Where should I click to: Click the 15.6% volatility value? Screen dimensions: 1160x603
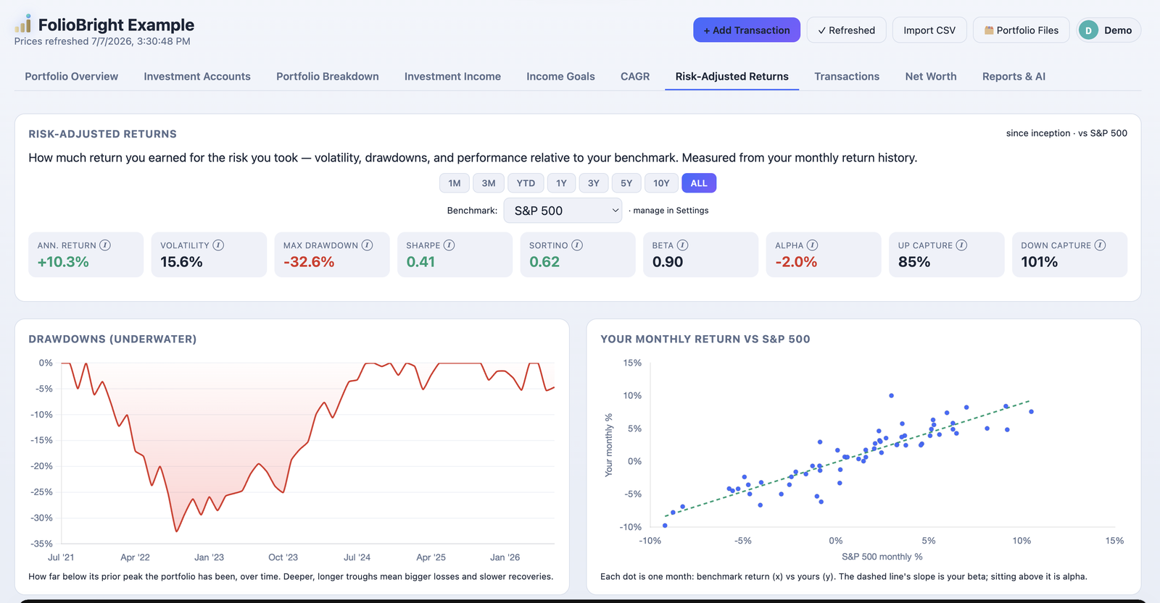click(181, 262)
